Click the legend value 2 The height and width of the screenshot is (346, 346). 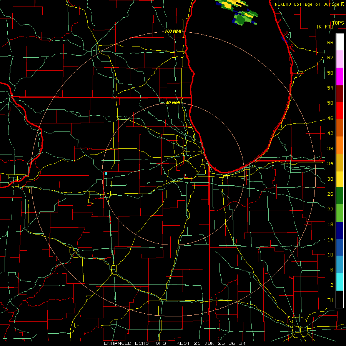click(x=331, y=285)
